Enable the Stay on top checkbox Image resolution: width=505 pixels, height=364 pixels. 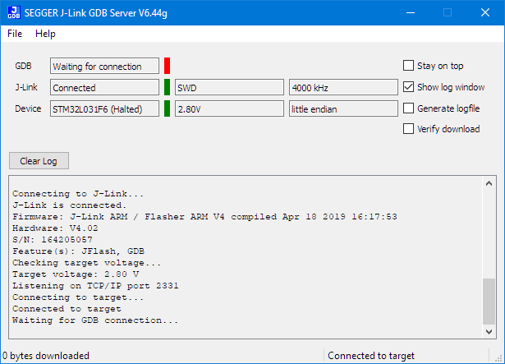(x=408, y=66)
